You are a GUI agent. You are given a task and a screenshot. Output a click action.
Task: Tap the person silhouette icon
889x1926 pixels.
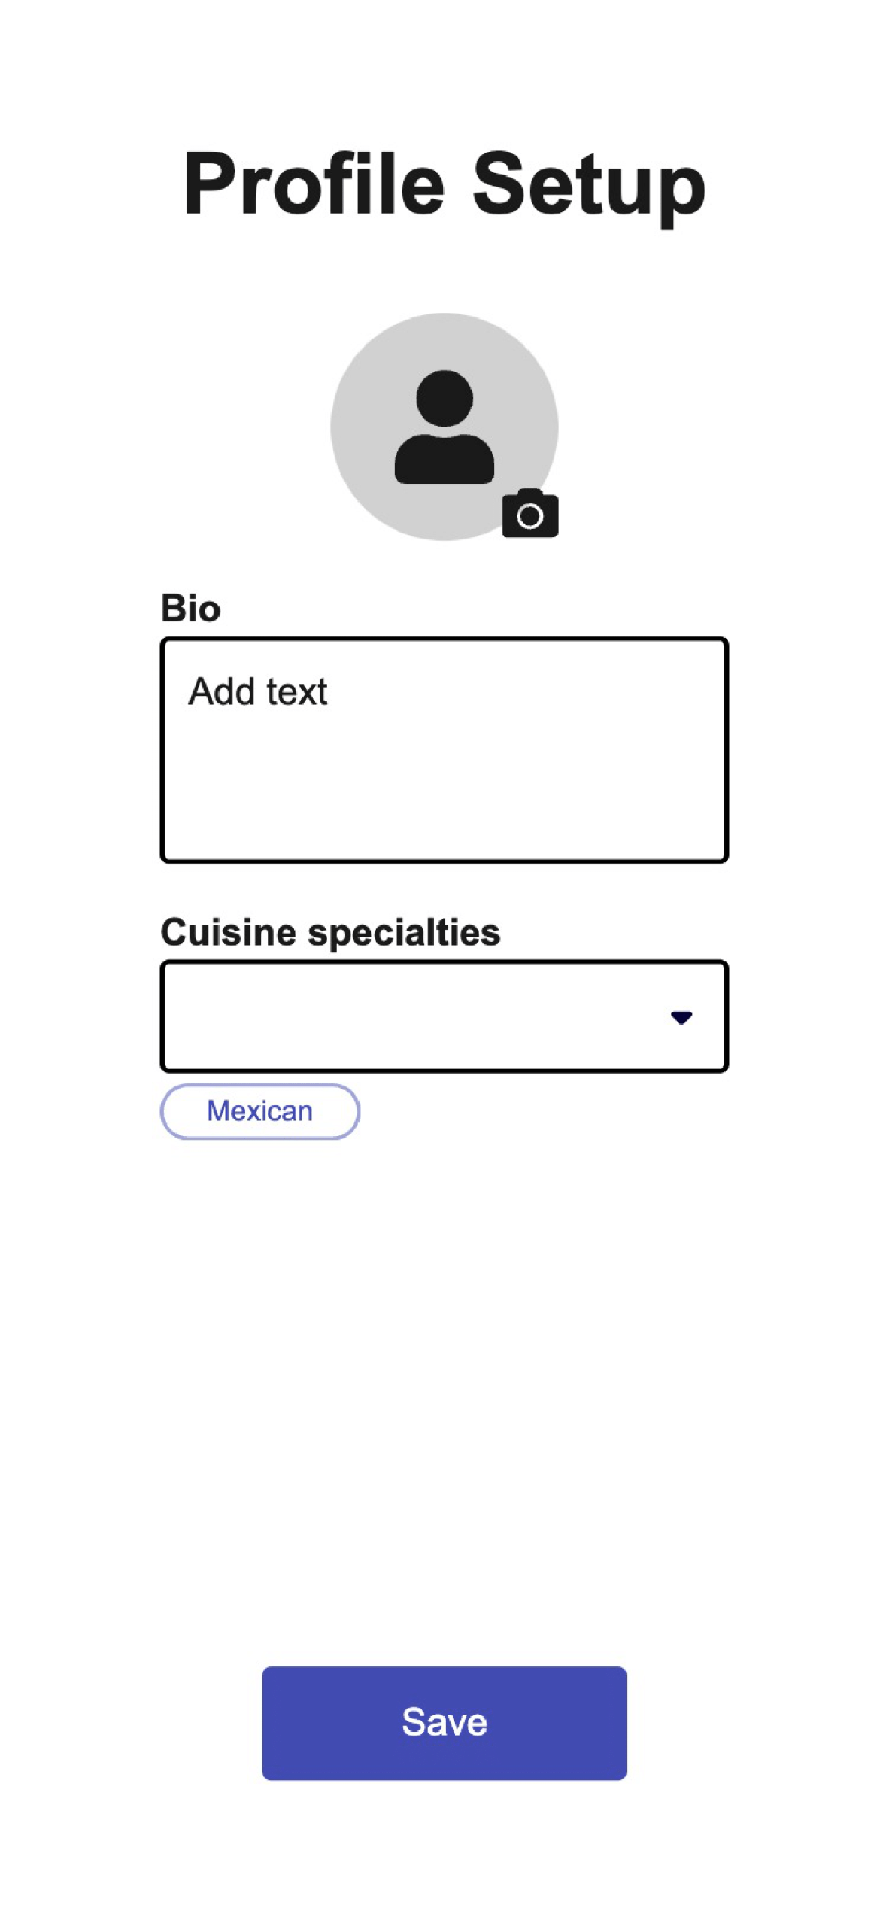[x=444, y=427]
